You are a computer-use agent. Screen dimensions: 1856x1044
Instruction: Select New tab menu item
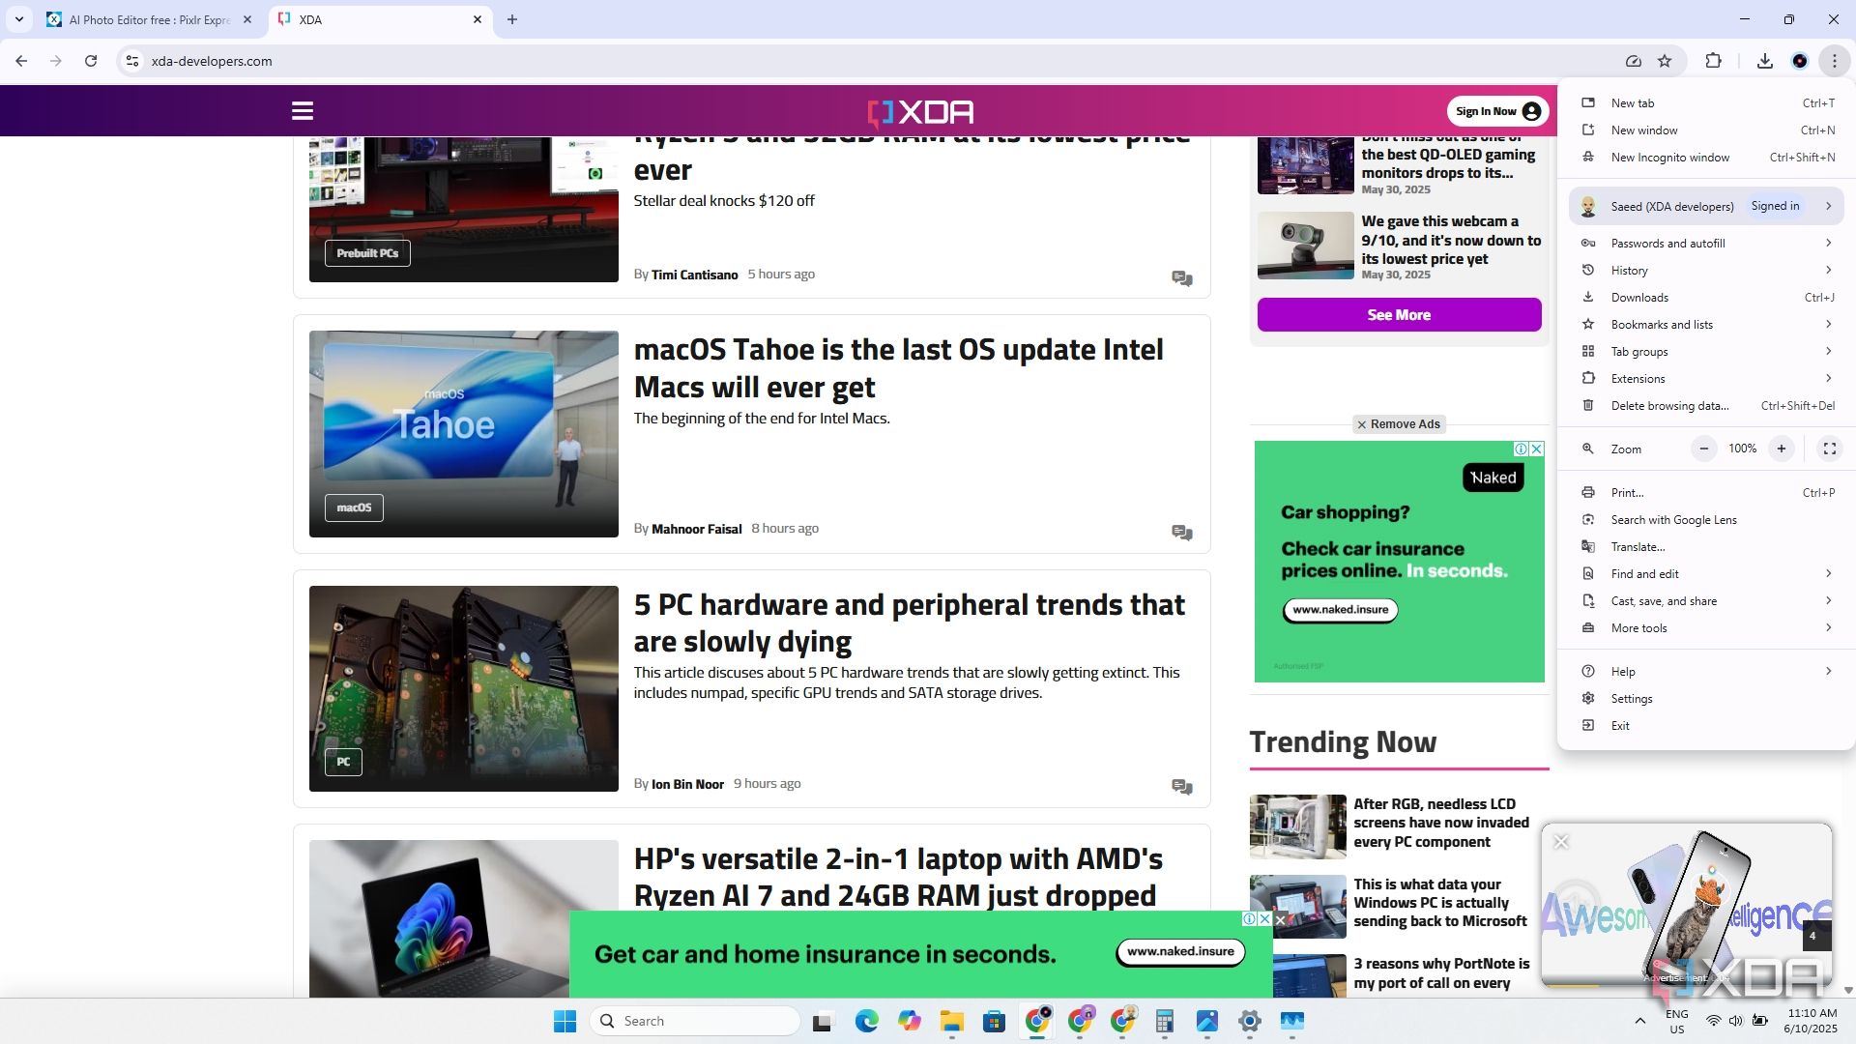[1706, 103]
